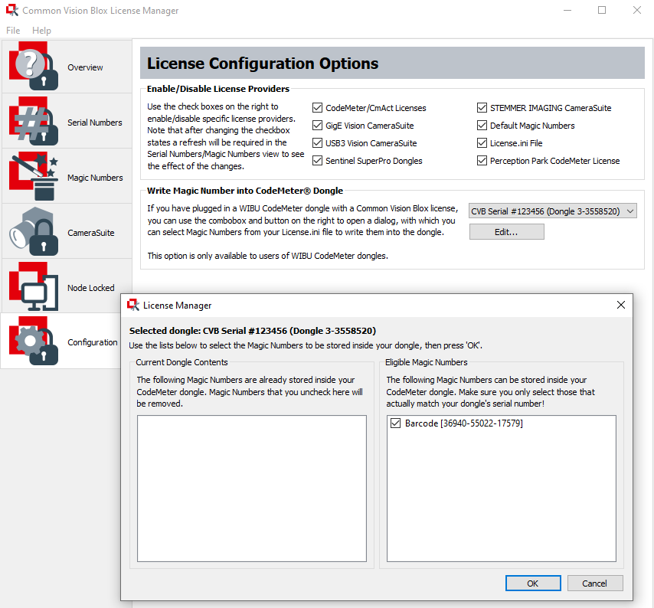Select the CameraSuite camera lock icon
This screenshot has height=608, width=654.
pos(33,232)
